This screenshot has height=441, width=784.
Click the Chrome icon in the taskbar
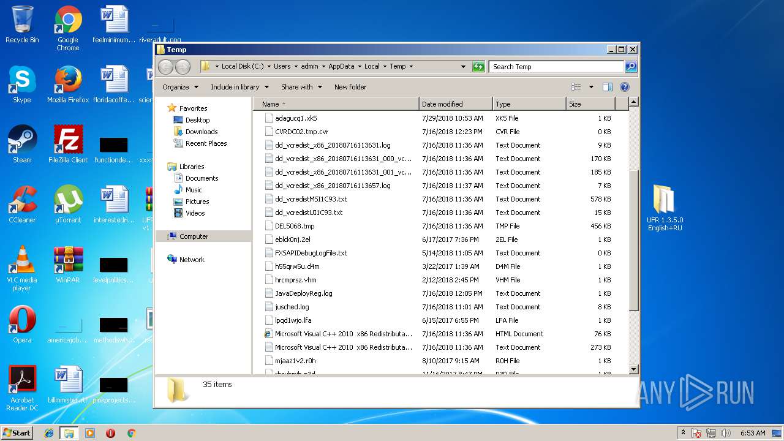coord(131,433)
